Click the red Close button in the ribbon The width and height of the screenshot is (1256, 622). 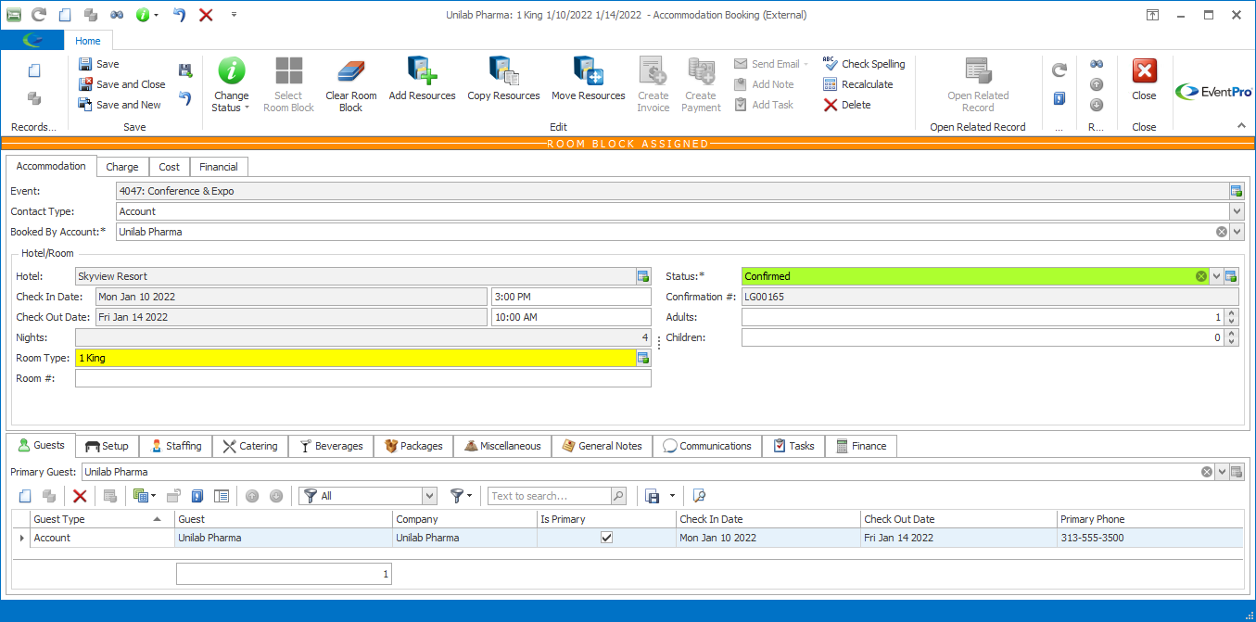[1145, 80]
